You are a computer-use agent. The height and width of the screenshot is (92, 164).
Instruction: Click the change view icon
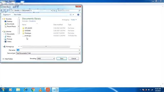[71, 15]
